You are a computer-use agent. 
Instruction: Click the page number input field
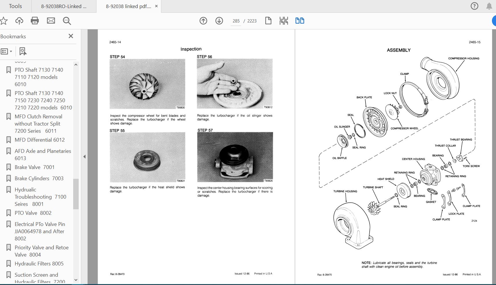tap(236, 21)
